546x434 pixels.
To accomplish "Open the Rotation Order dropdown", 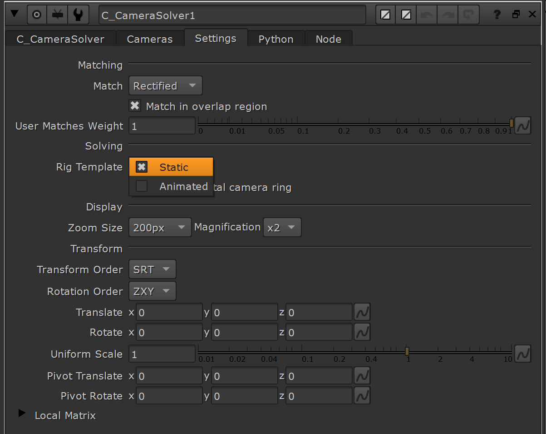I will click(x=152, y=291).
